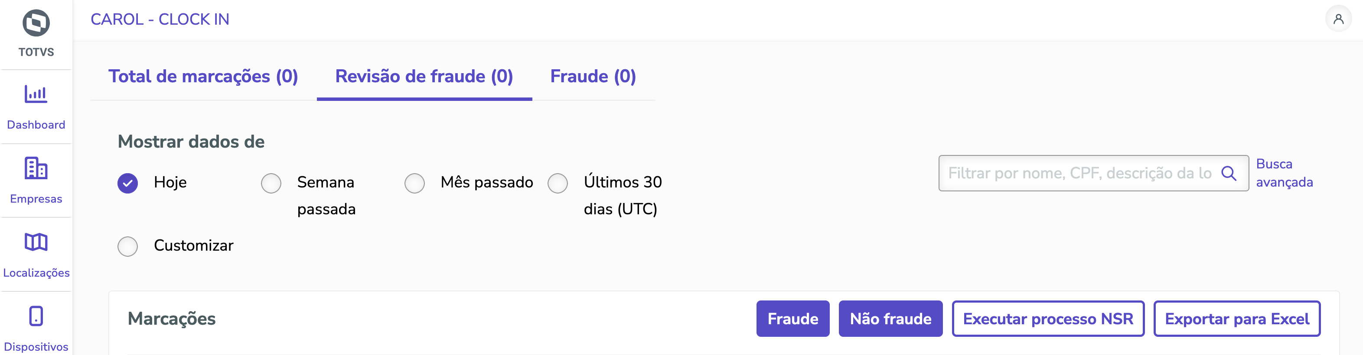Click the solid Fraude button
The image size is (1363, 355).
click(792, 319)
